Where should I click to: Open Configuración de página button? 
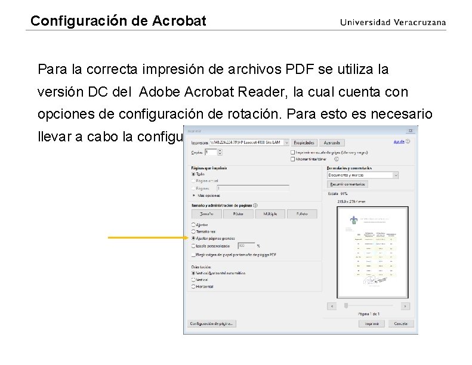coord(212,324)
